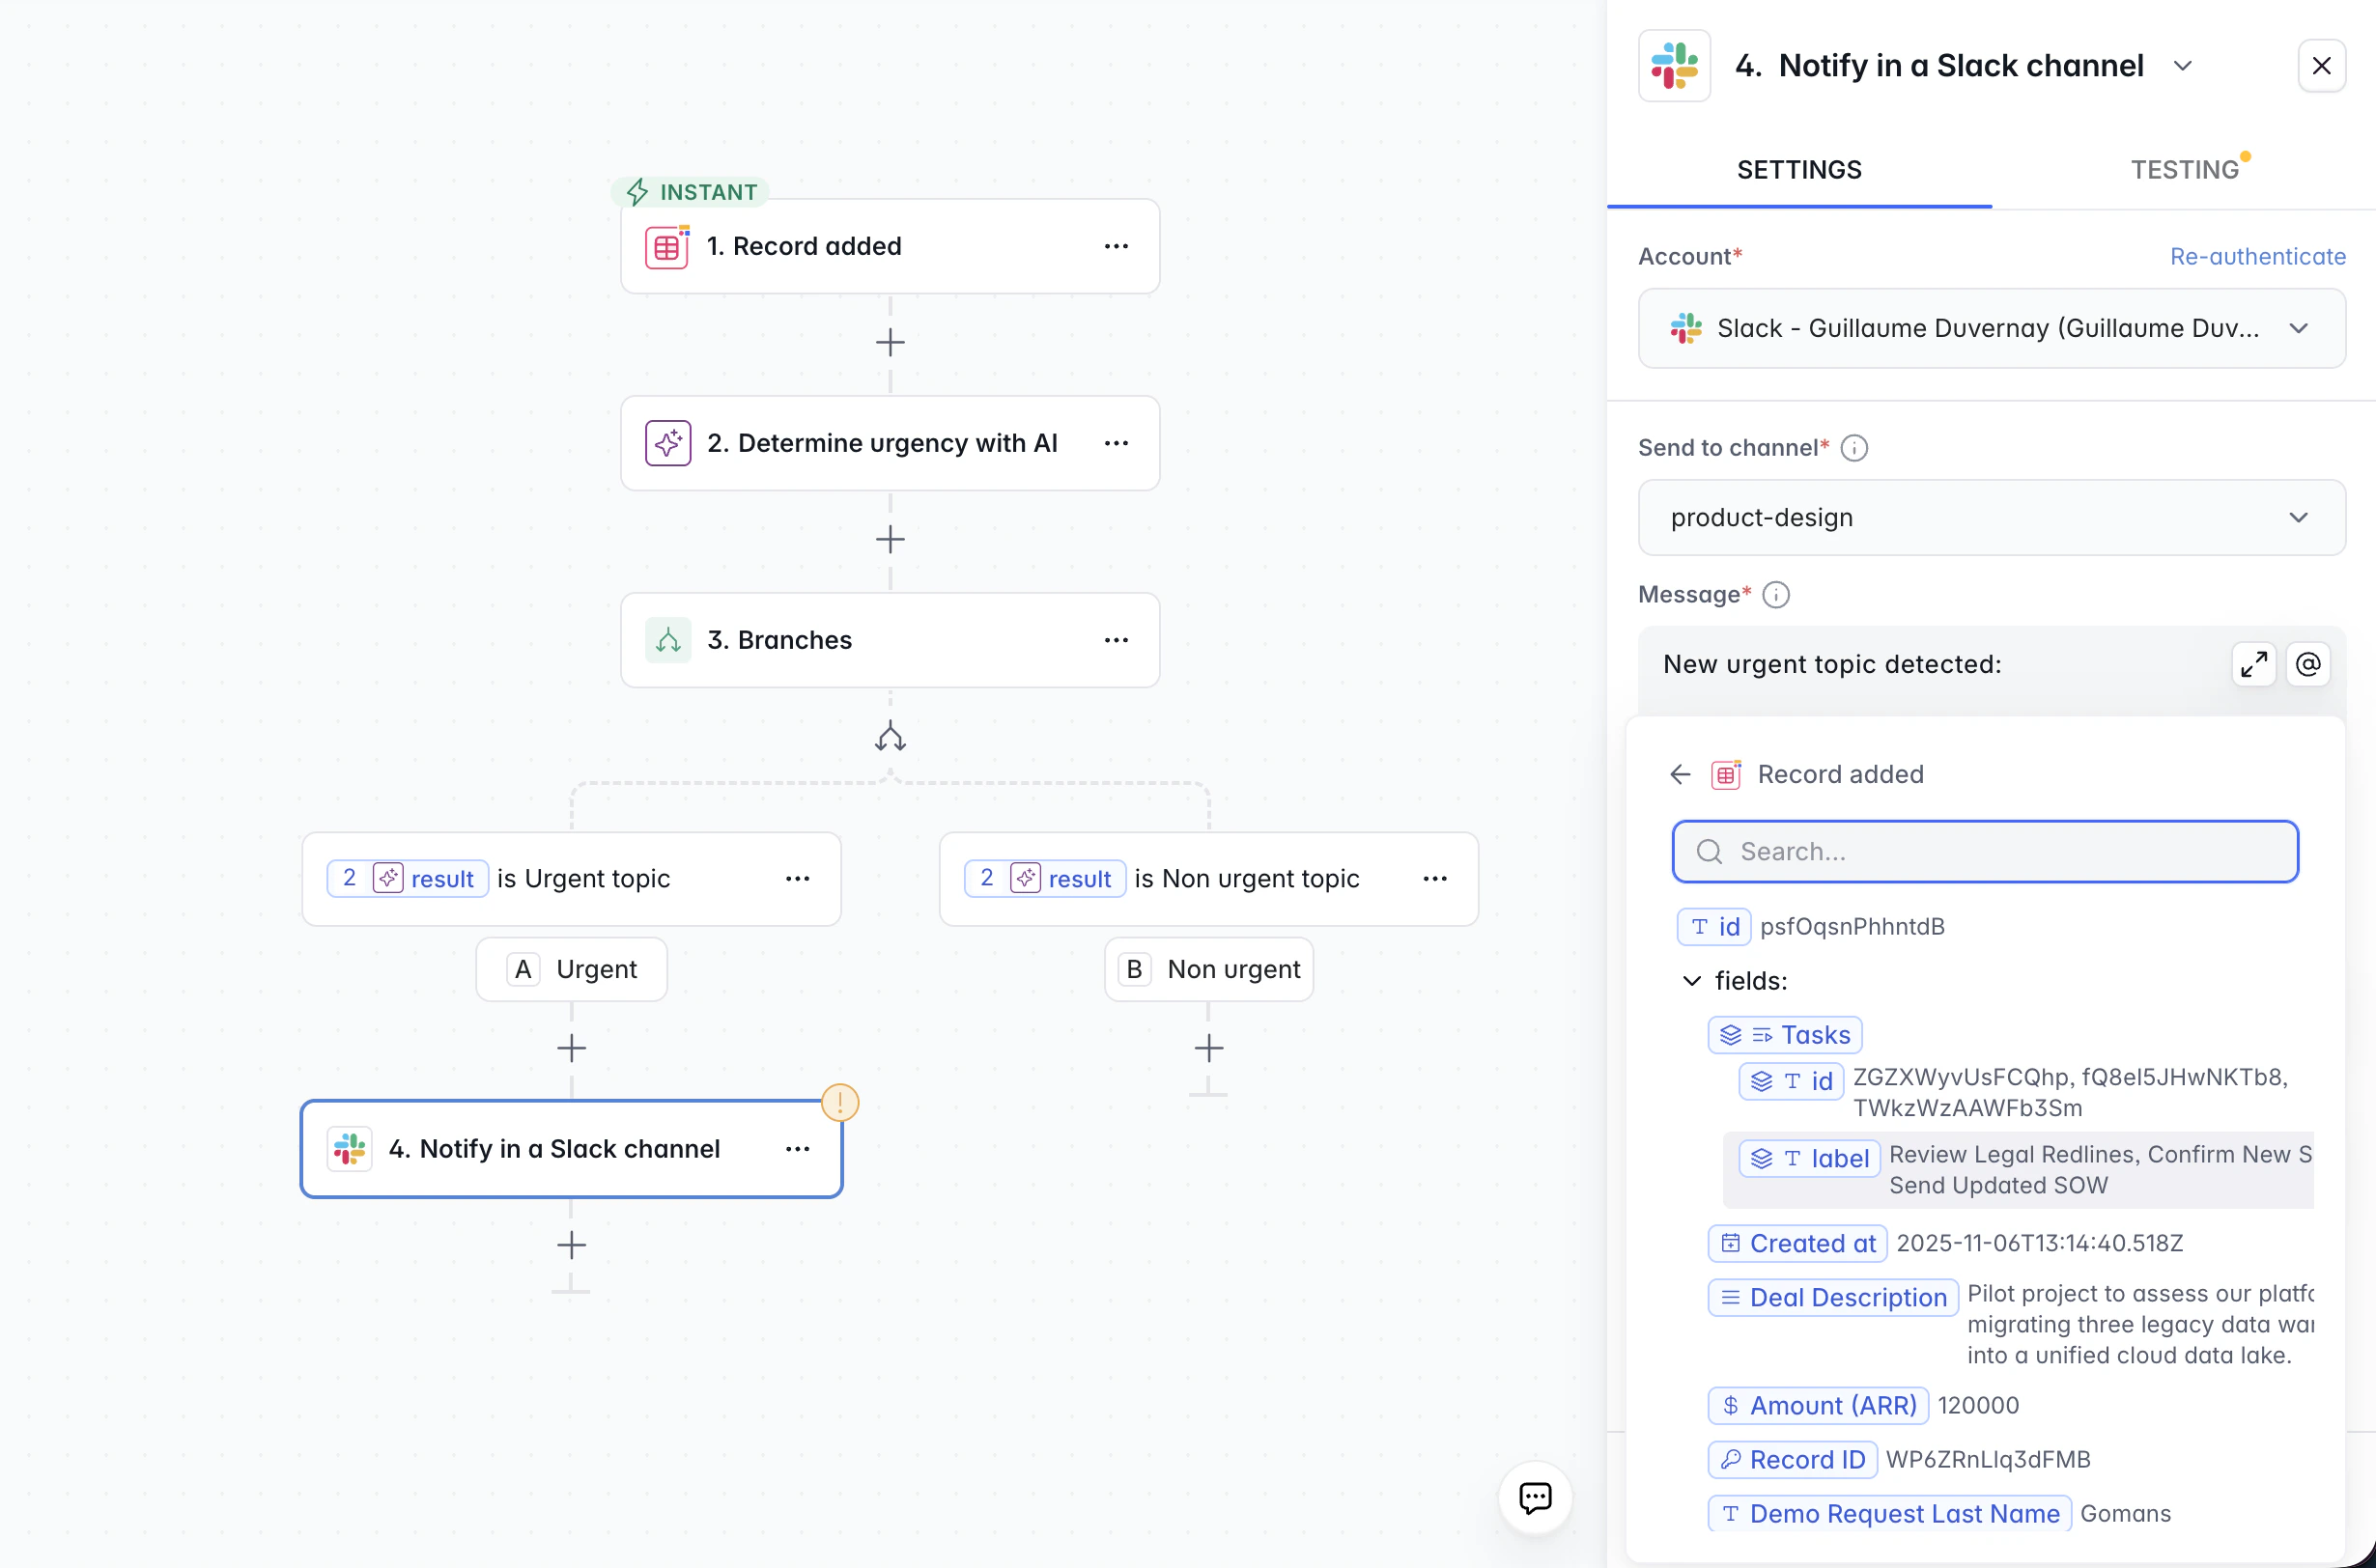Collapse the fields section
The height and width of the screenshot is (1568, 2376).
pos(1690,980)
